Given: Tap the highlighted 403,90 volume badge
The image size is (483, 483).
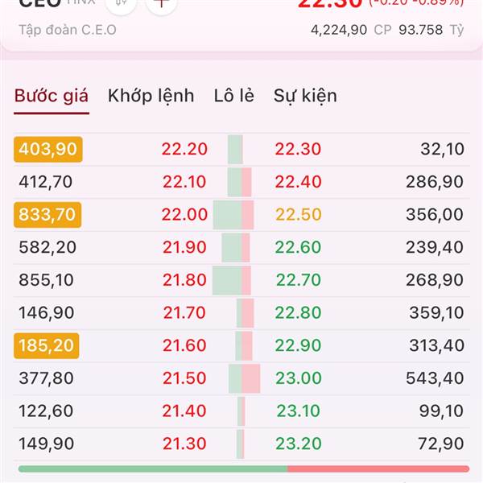Looking at the screenshot, I should (x=48, y=150).
